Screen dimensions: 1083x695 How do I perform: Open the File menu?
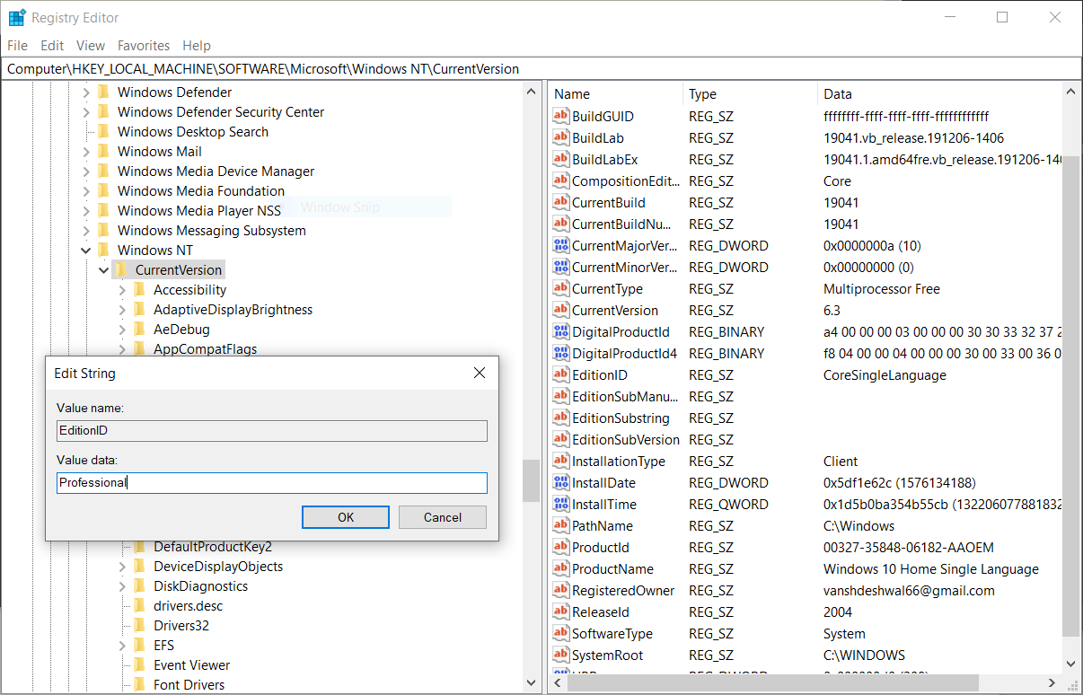pyautogui.click(x=17, y=45)
